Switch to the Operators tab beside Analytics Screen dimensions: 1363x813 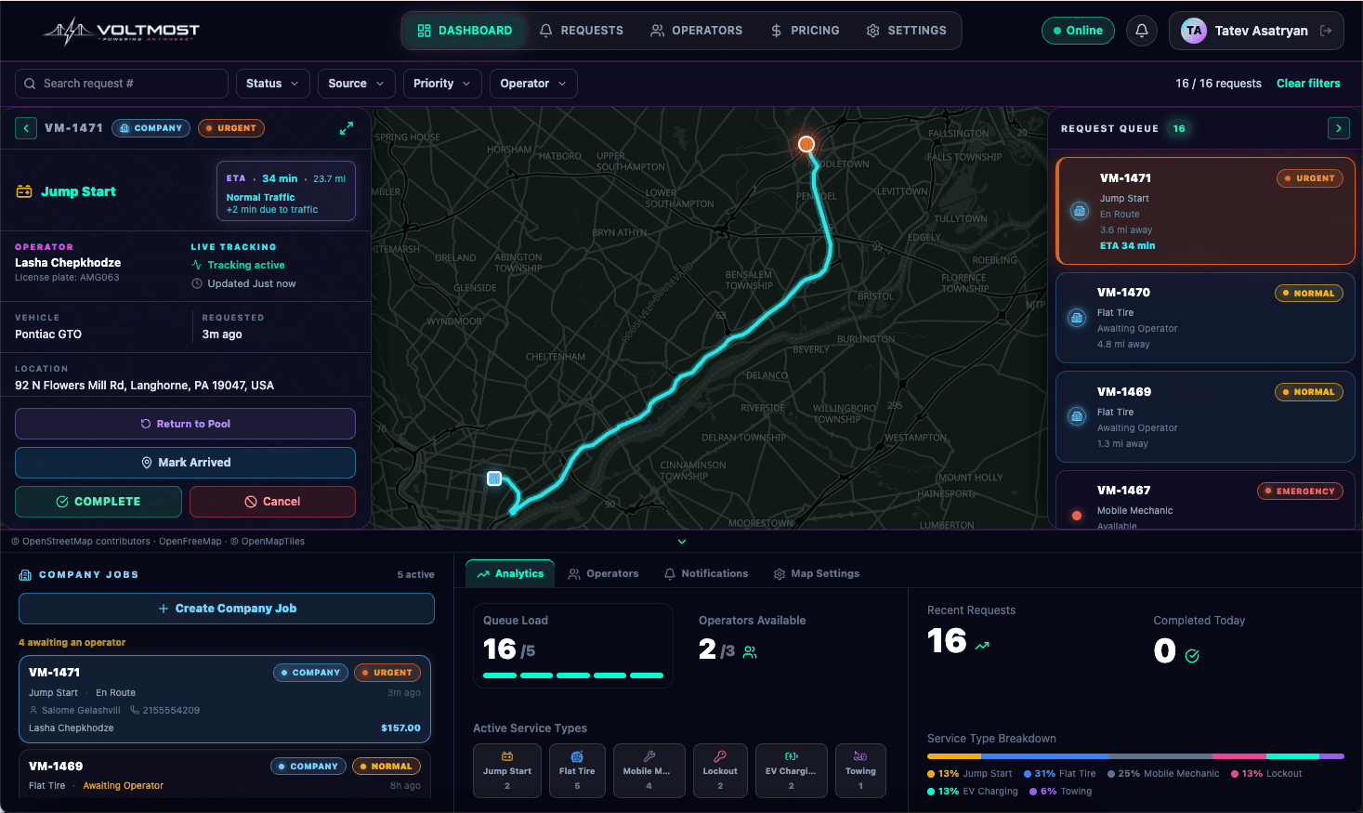coord(604,574)
